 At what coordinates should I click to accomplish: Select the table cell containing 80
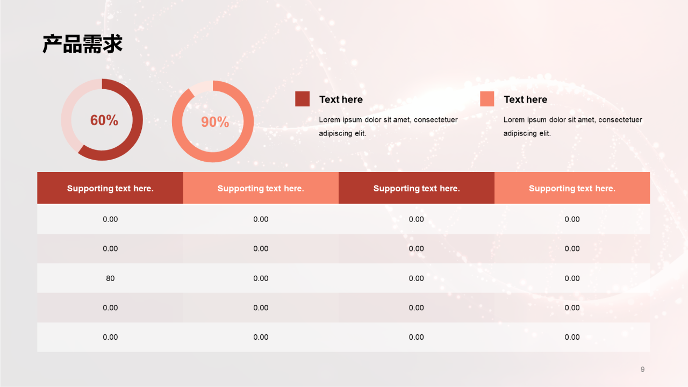point(110,278)
